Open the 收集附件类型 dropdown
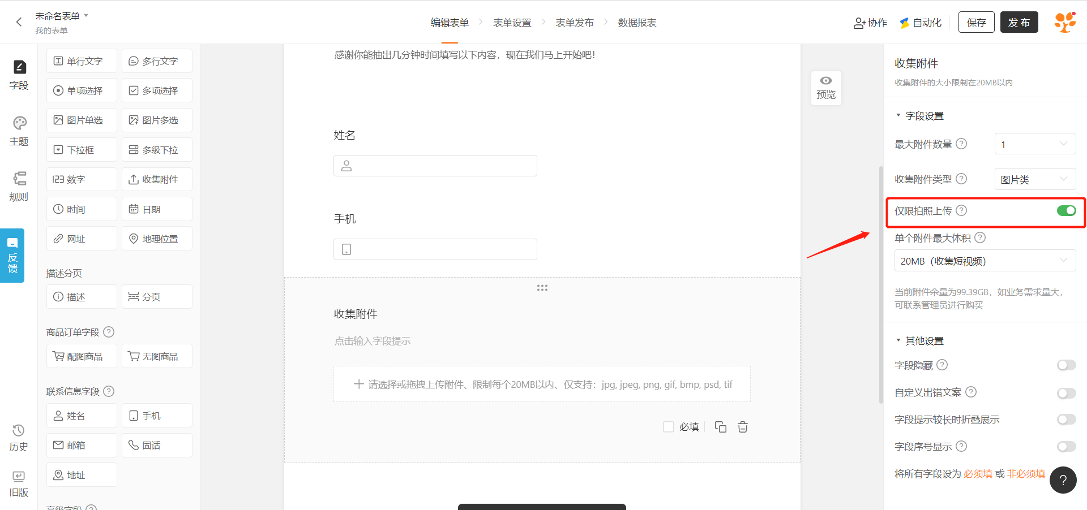The image size is (1087, 510). point(1034,179)
